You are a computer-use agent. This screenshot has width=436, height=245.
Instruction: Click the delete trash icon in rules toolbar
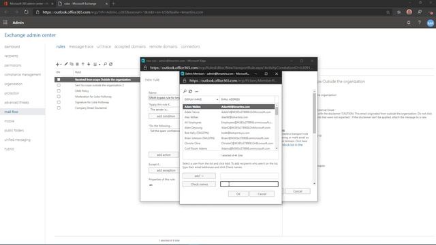tap(77, 64)
